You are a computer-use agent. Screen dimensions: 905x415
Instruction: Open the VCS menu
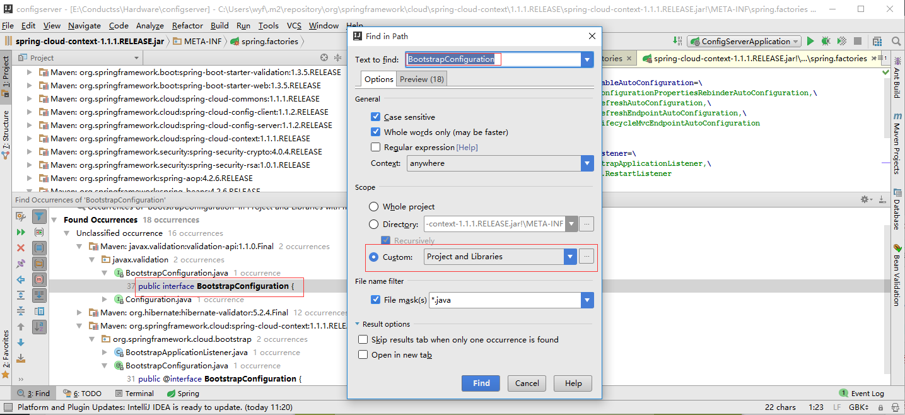tap(294, 25)
